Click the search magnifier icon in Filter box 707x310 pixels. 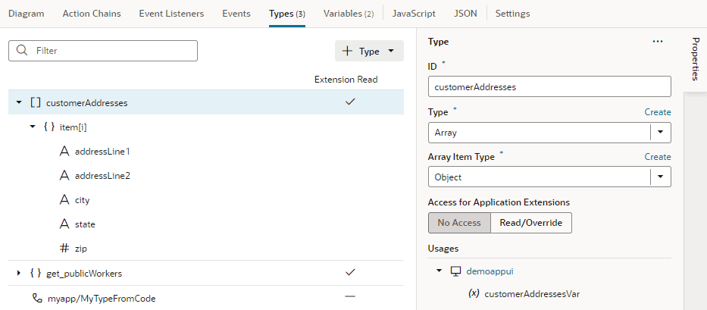click(x=22, y=51)
